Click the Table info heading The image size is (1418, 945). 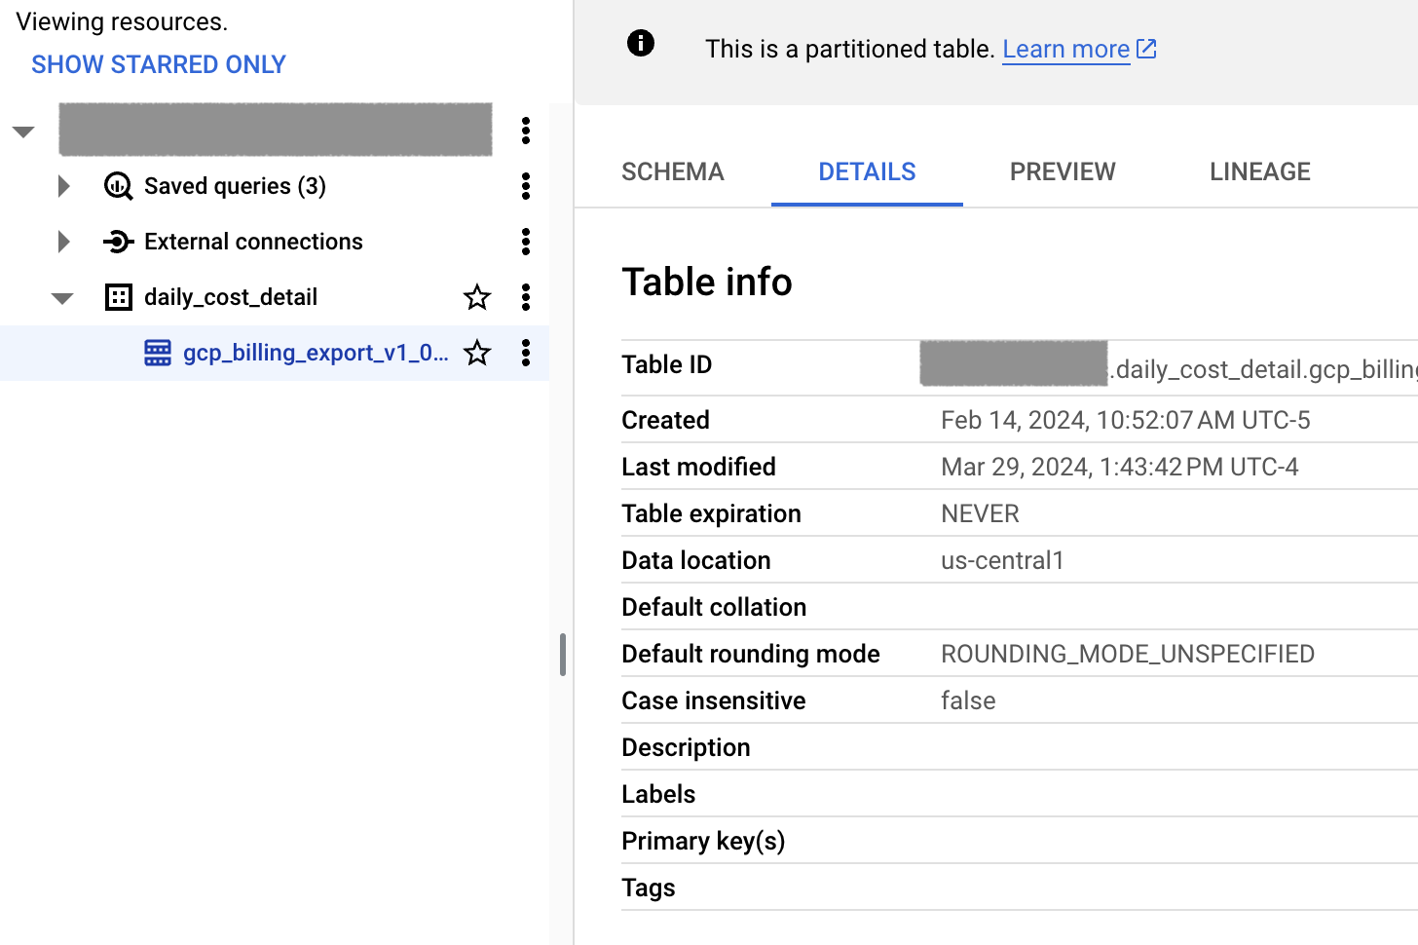click(x=707, y=282)
